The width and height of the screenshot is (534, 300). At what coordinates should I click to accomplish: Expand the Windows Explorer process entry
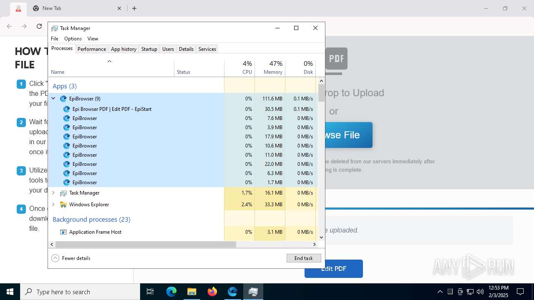point(53,205)
